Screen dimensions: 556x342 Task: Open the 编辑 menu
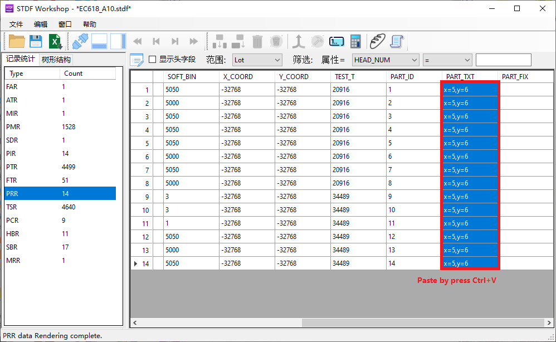point(41,25)
